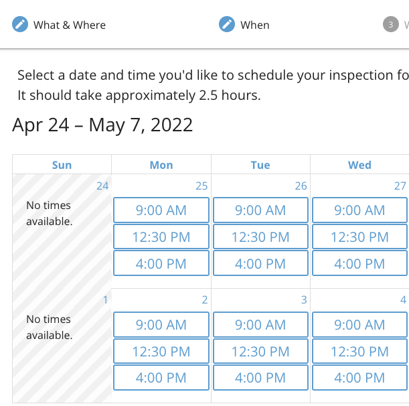Click the pencil icon beside When
The width and height of the screenshot is (409, 406).
tap(227, 25)
